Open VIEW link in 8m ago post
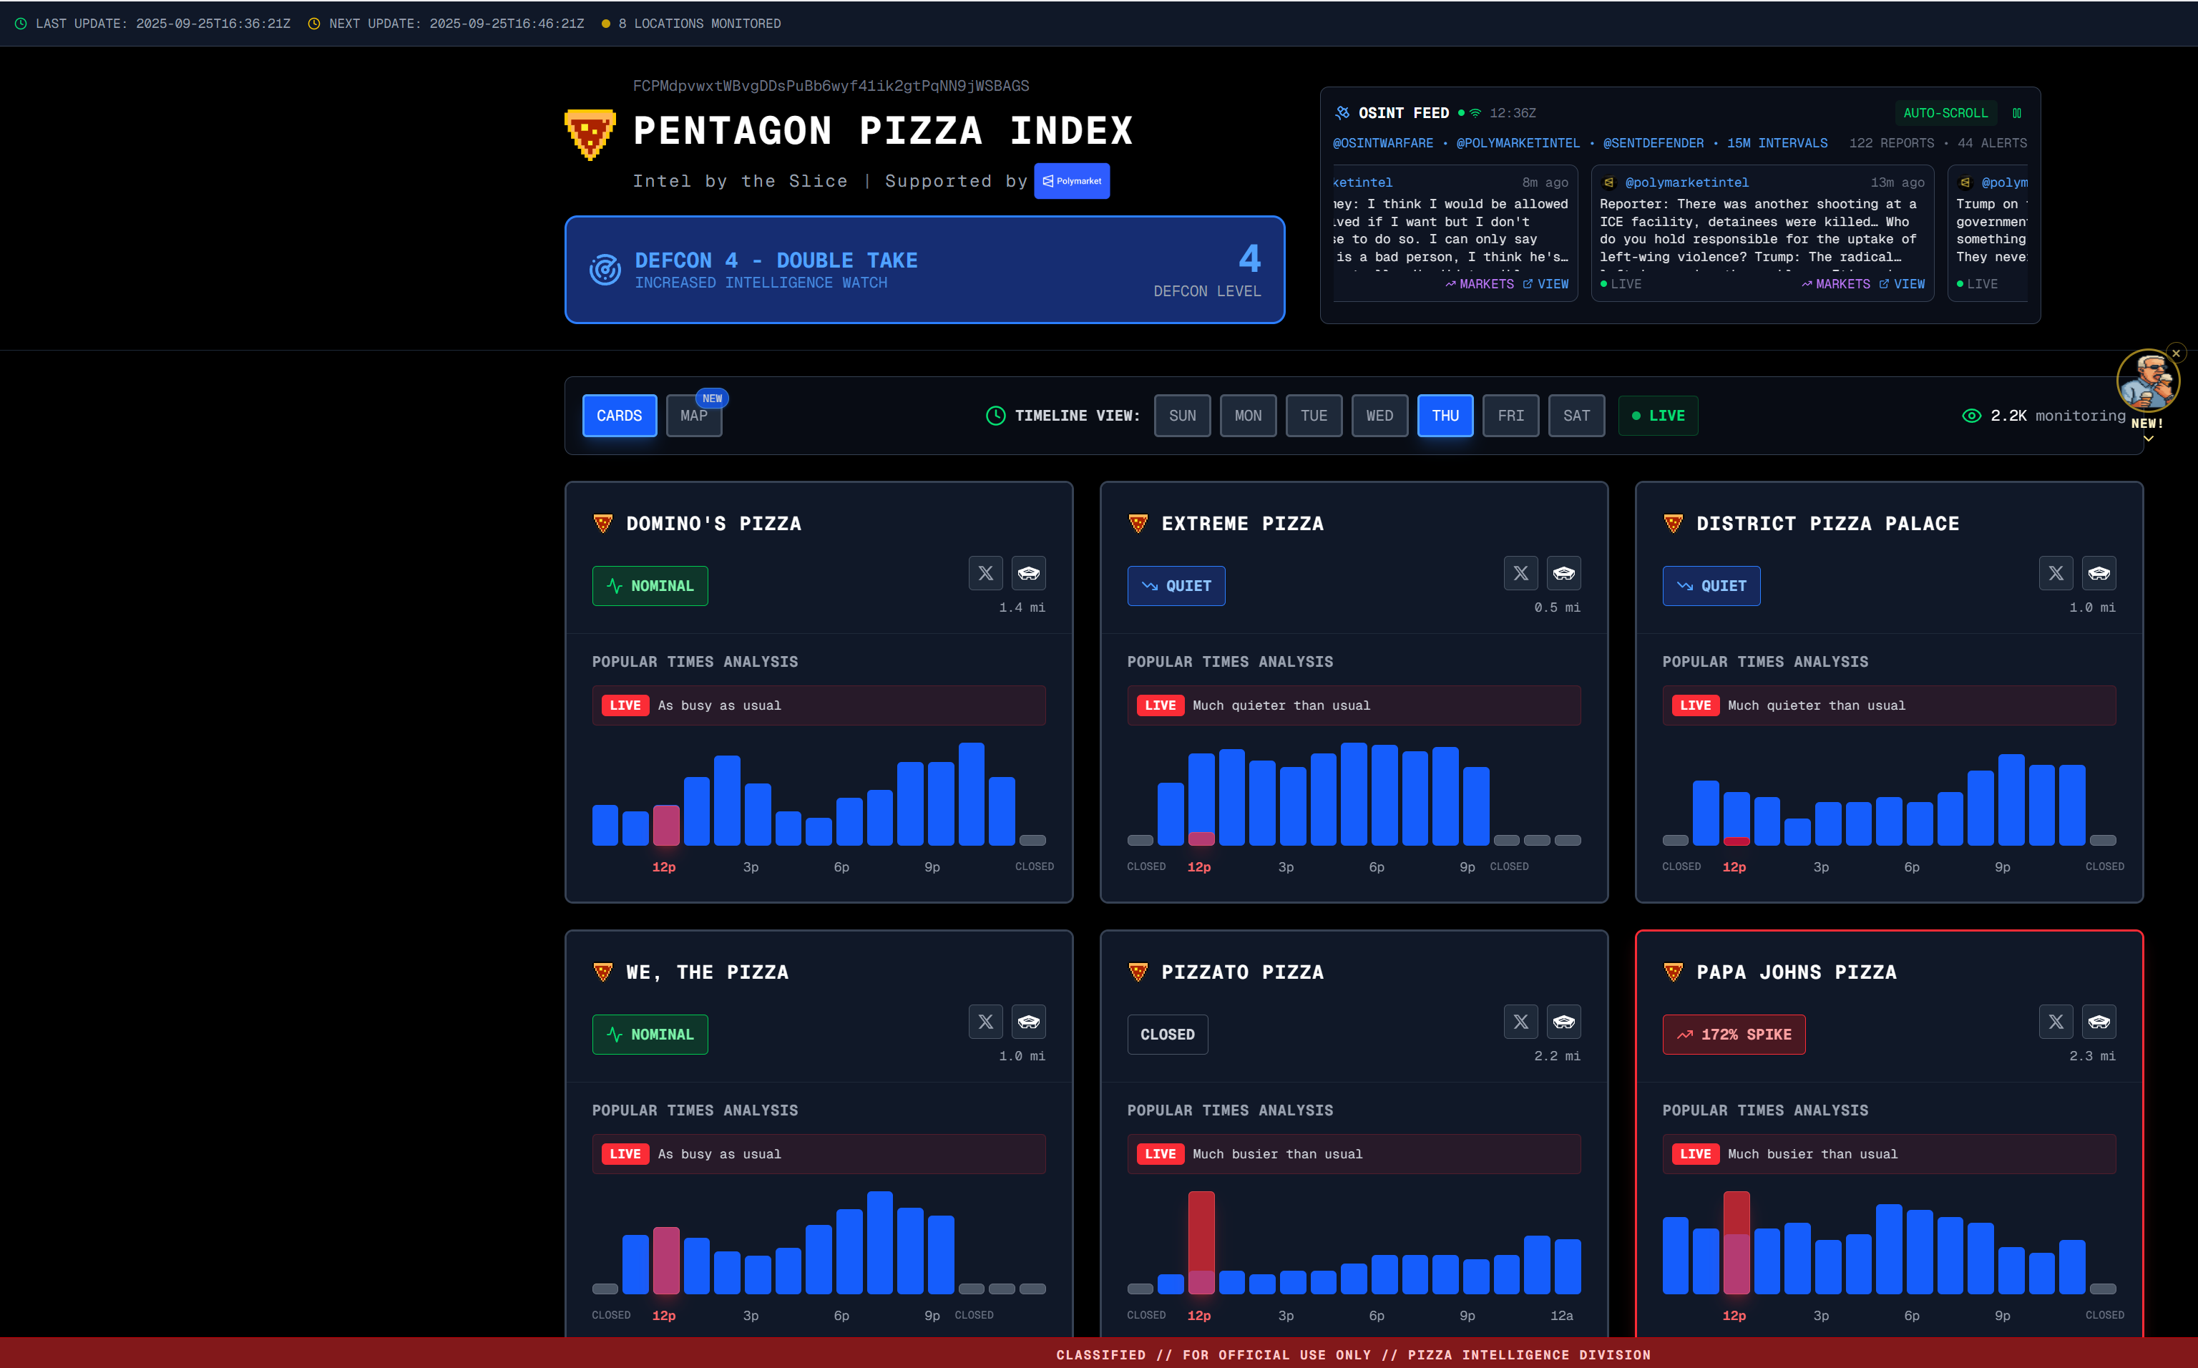The height and width of the screenshot is (1368, 2198). (1546, 284)
